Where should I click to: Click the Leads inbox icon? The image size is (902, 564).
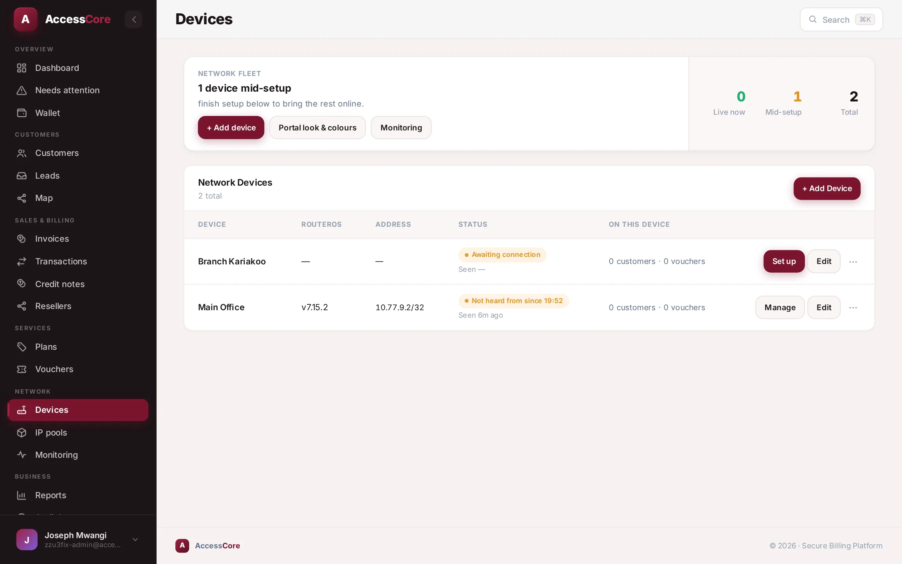(x=22, y=176)
